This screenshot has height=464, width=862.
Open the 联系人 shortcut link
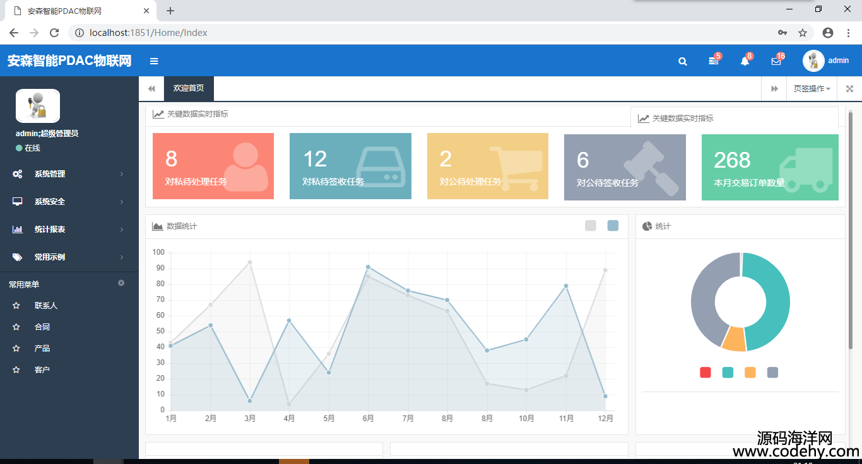(x=45, y=306)
